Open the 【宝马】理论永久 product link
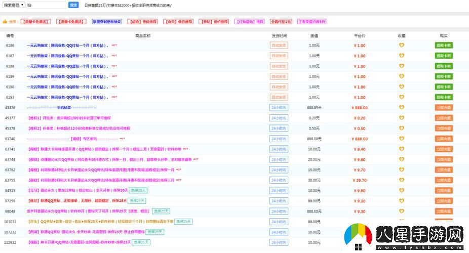This screenshot has width=469, height=253. pos(78,190)
